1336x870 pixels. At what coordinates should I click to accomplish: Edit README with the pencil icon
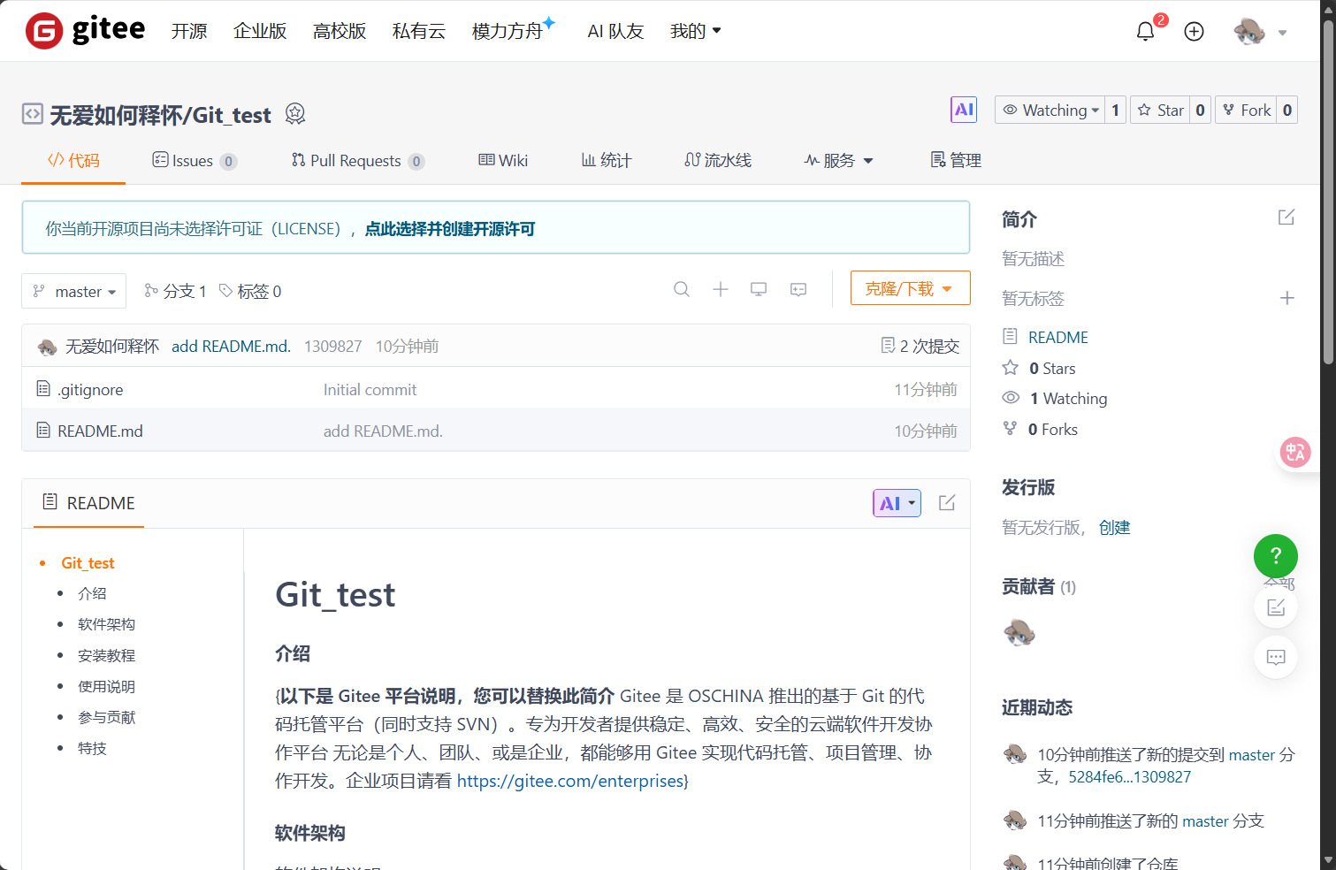click(947, 502)
